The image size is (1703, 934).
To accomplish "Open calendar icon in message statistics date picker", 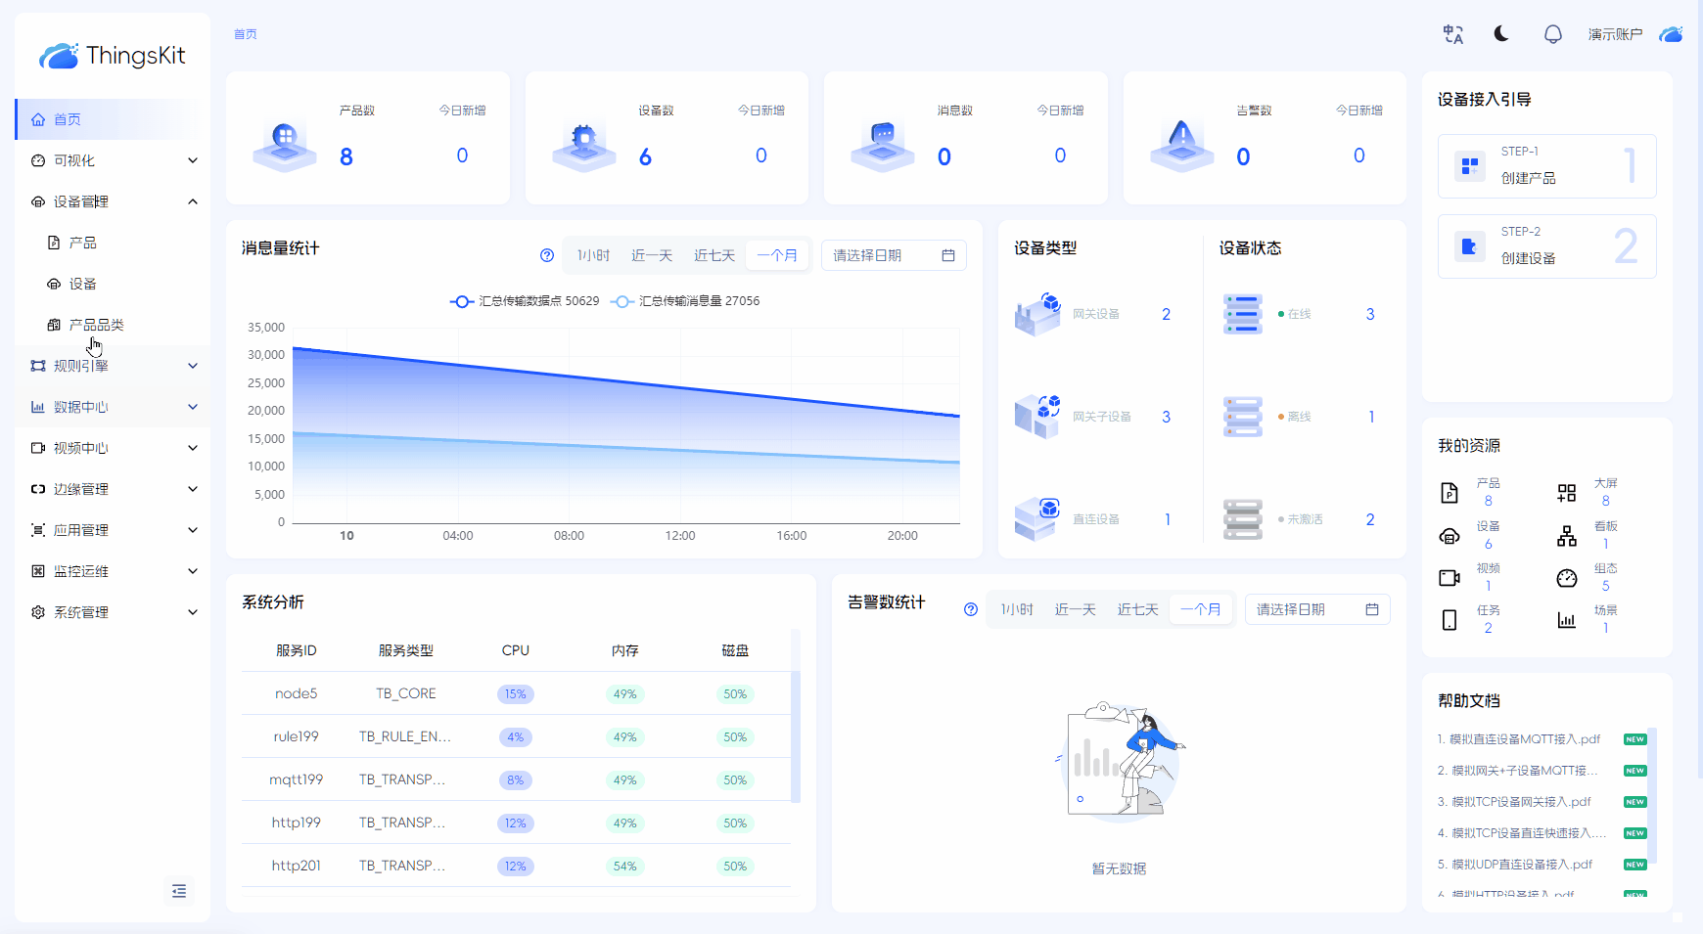I will pos(947,255).
